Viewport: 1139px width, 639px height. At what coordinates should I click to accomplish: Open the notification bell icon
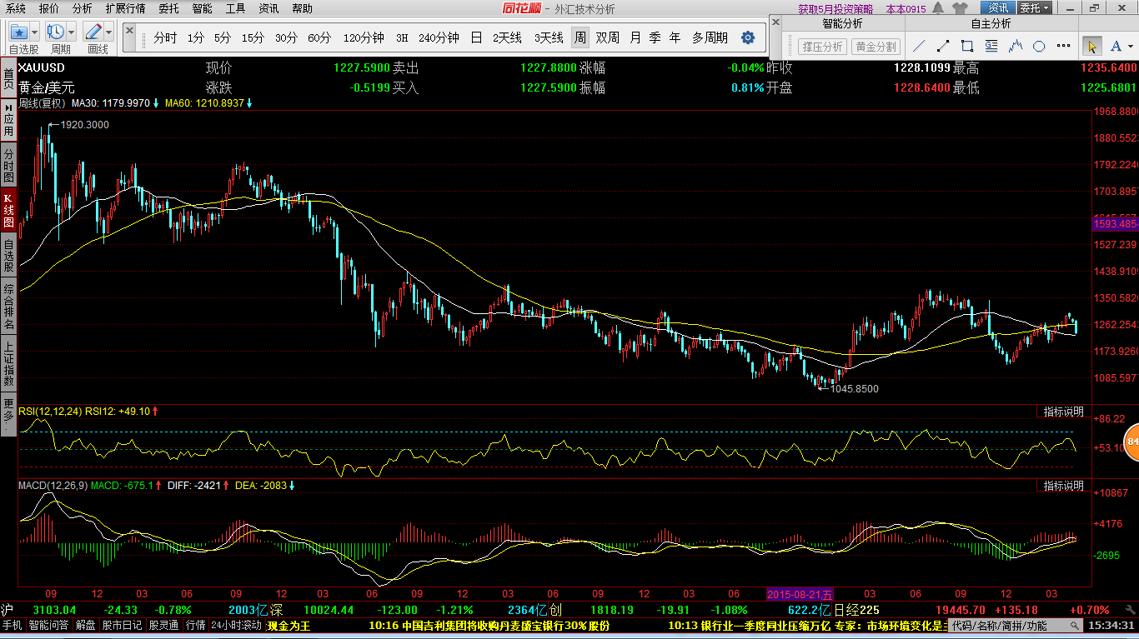(938, 8)
